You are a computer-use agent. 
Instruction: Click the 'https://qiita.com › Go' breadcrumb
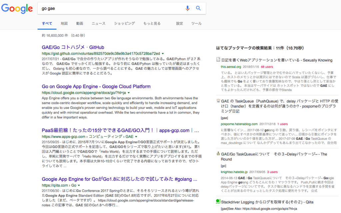point(59,185)
